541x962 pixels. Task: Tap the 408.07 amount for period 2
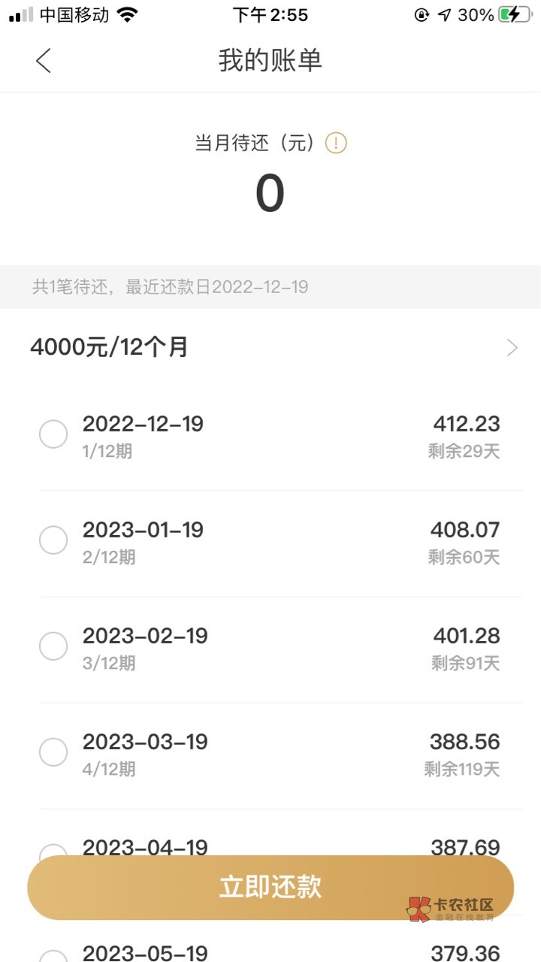tap(464, 530)
